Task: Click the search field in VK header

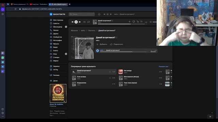Action: [82, 14]
